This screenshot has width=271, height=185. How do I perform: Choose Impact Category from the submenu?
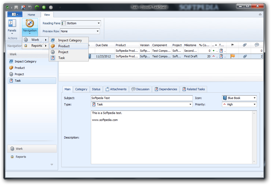[x=69, y=40]
